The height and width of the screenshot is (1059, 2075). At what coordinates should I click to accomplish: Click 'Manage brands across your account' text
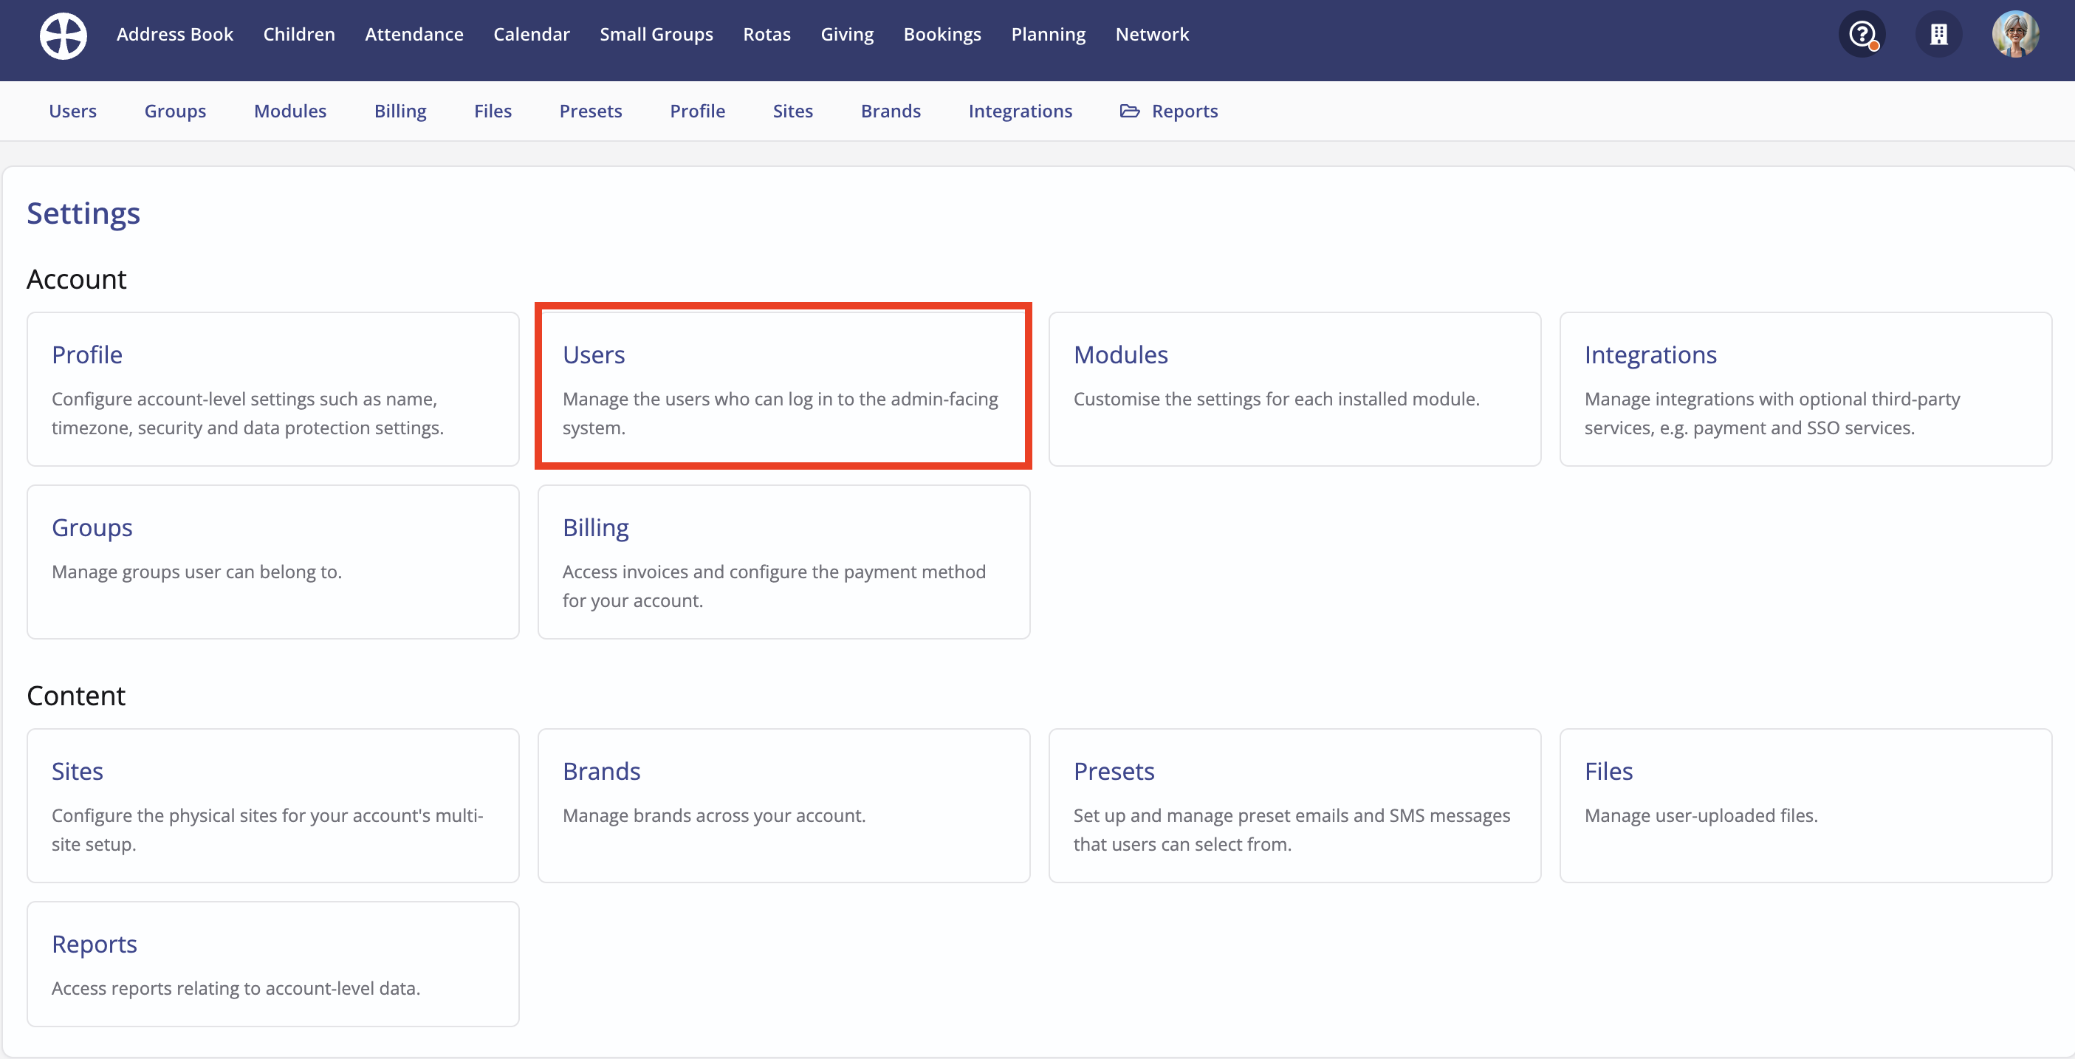click(x=713, y=815)
